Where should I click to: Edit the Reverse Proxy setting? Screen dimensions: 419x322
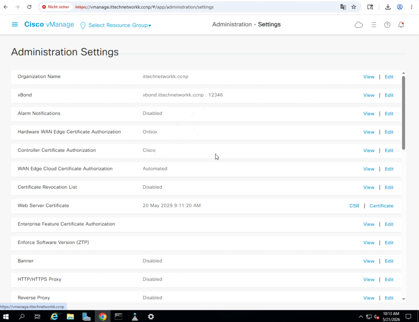pos(389,298)
